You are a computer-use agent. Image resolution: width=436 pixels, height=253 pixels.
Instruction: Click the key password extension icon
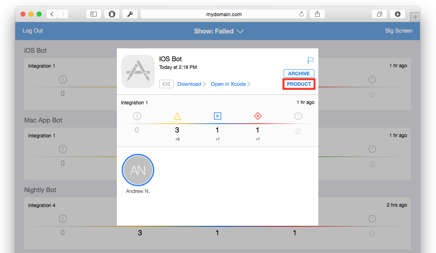click(x=130, y=14)
